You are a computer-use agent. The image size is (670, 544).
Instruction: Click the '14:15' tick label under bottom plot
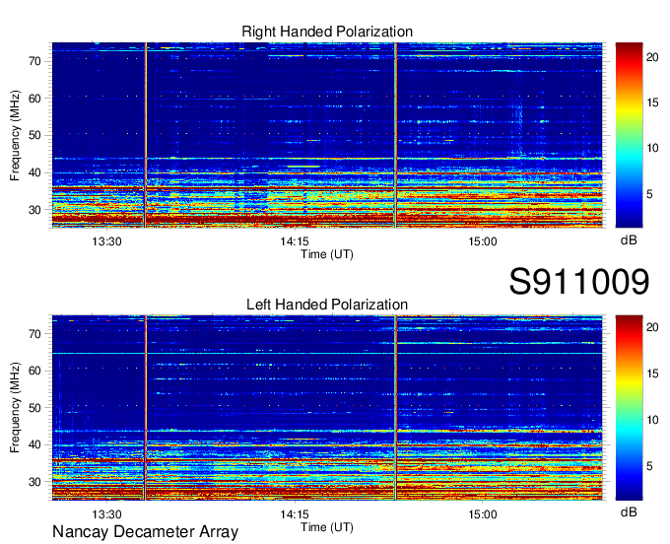tap(295, 514)
